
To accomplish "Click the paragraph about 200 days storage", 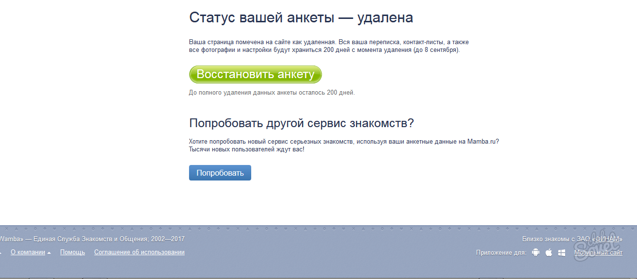I will click(328, 46).
